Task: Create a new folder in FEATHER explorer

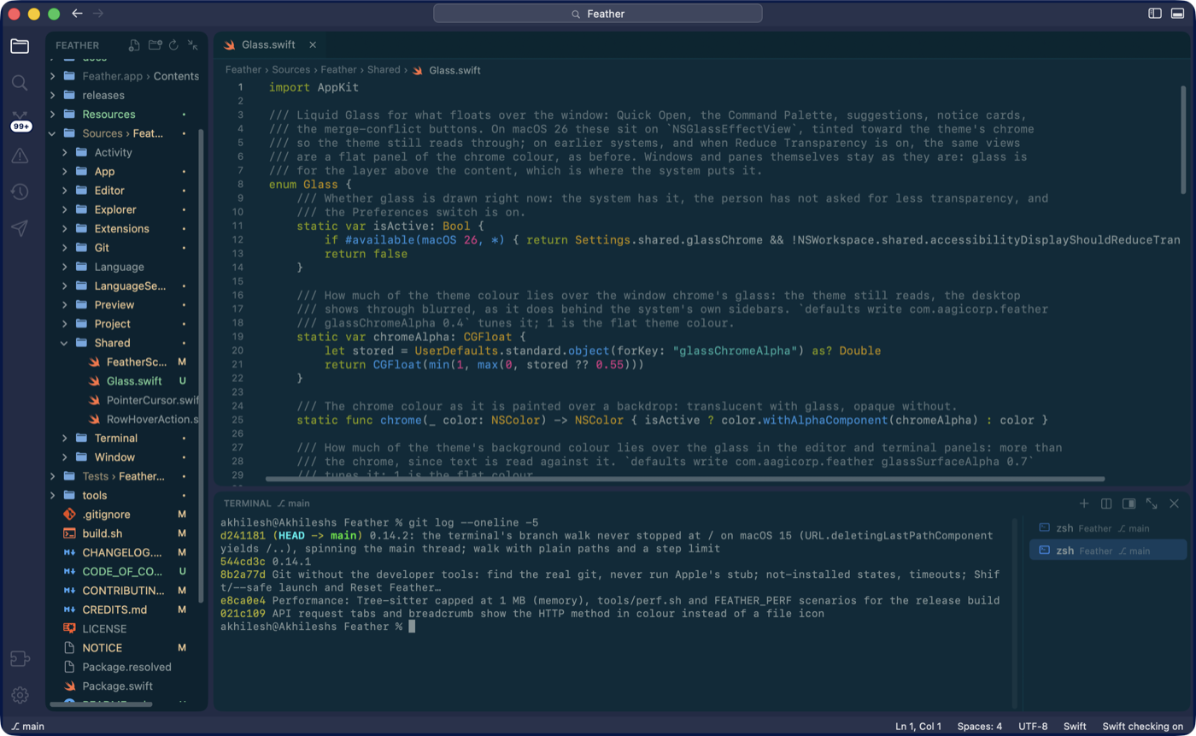Action: pyautogui.click(x=155, y=45)
